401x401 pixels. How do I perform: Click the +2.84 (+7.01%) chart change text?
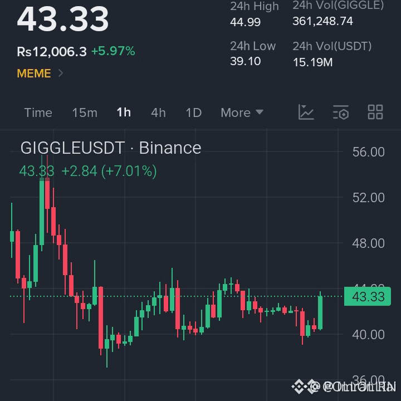point(109,171)
